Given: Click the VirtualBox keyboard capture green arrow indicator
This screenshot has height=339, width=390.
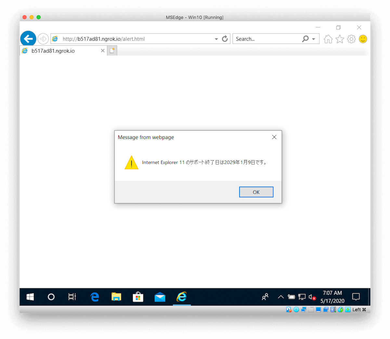Looking at the screenshot, I should pos(348,309).
